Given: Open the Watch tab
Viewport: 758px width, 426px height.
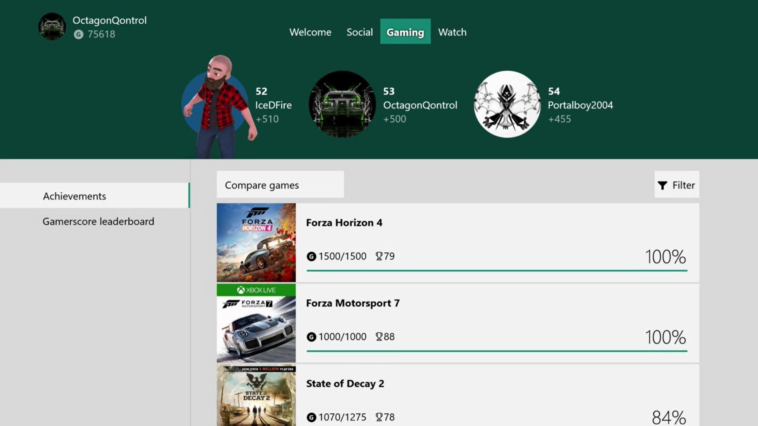Looking at the screenshot, I should coord(452,32).
